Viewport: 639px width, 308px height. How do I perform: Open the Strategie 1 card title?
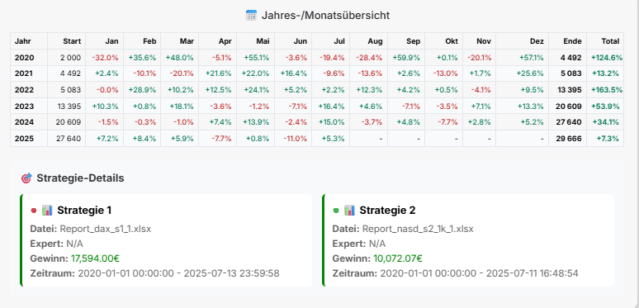point(84,211)
